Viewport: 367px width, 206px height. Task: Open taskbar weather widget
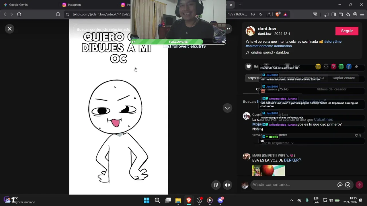19,200
